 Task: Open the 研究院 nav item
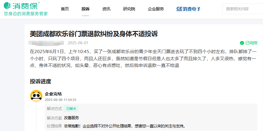(129, 9)
